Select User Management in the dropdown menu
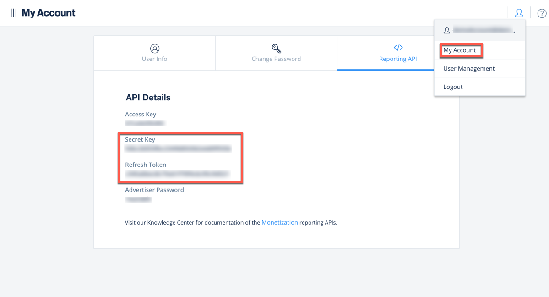 [x=468, y=68]
